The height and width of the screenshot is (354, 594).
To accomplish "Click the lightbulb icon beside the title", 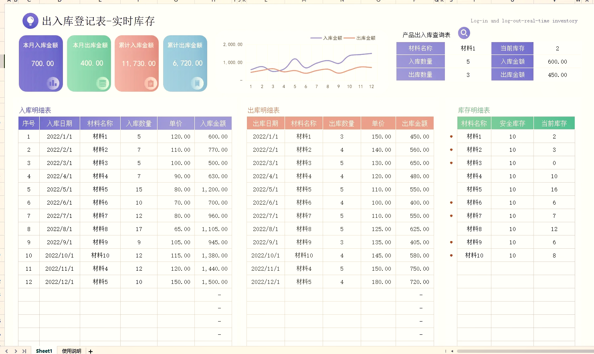I will 30,21.
